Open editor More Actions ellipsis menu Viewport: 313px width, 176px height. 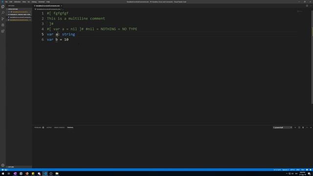(311, 6)
